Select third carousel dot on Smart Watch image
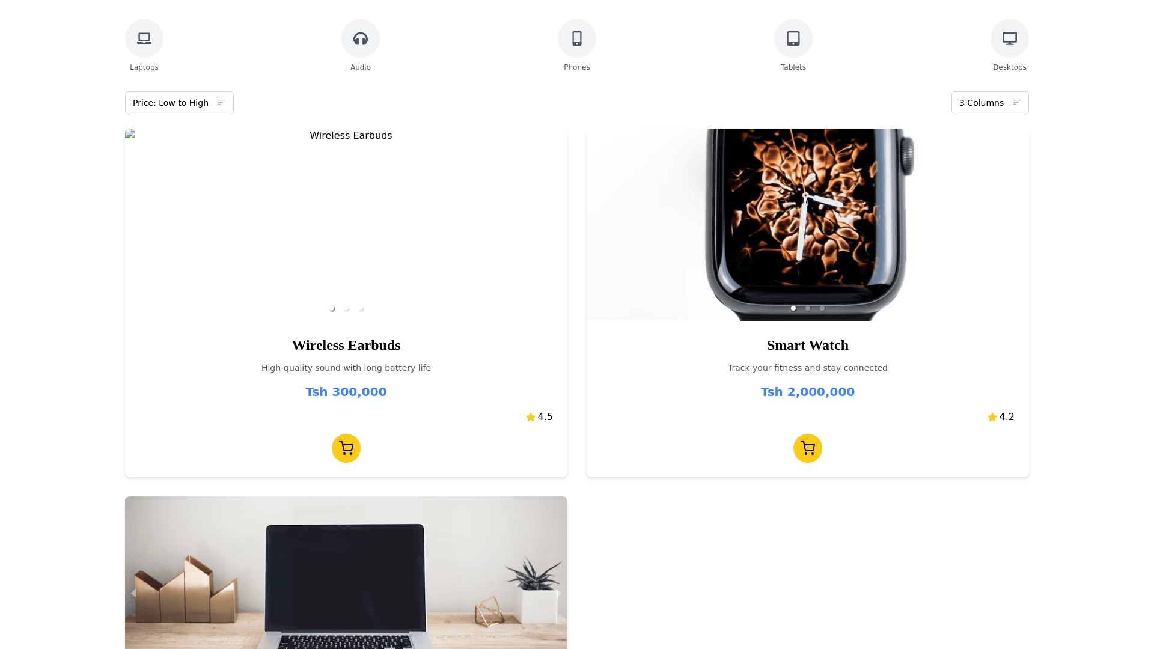The width and height of the screenshot is (1154, 649). [822, 308]
